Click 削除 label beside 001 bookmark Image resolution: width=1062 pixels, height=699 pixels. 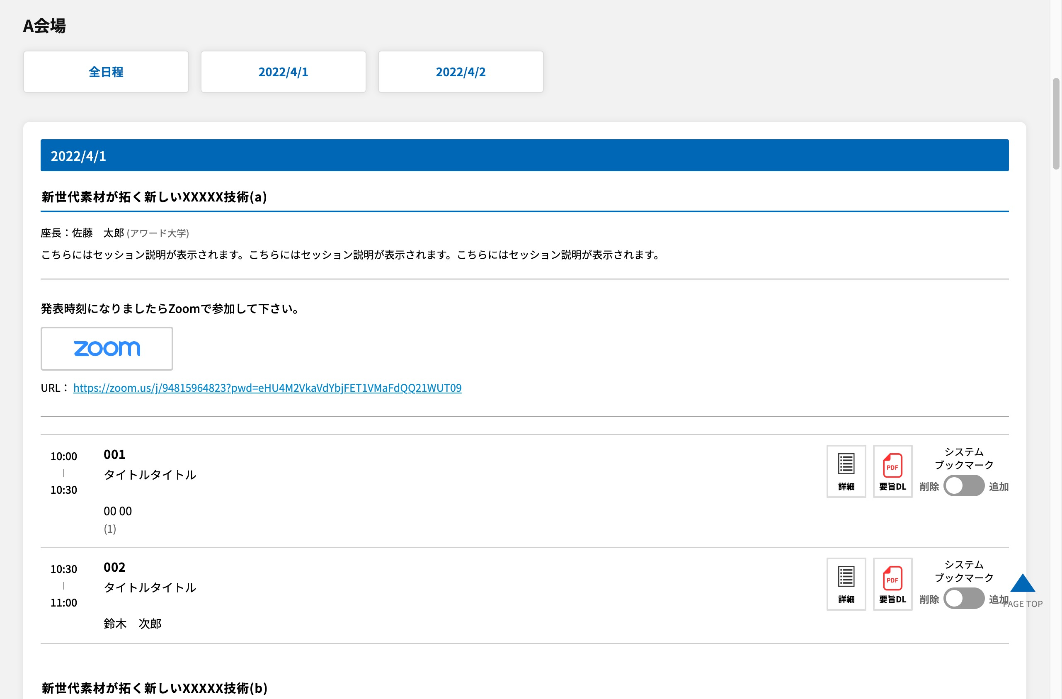point(929,487)
